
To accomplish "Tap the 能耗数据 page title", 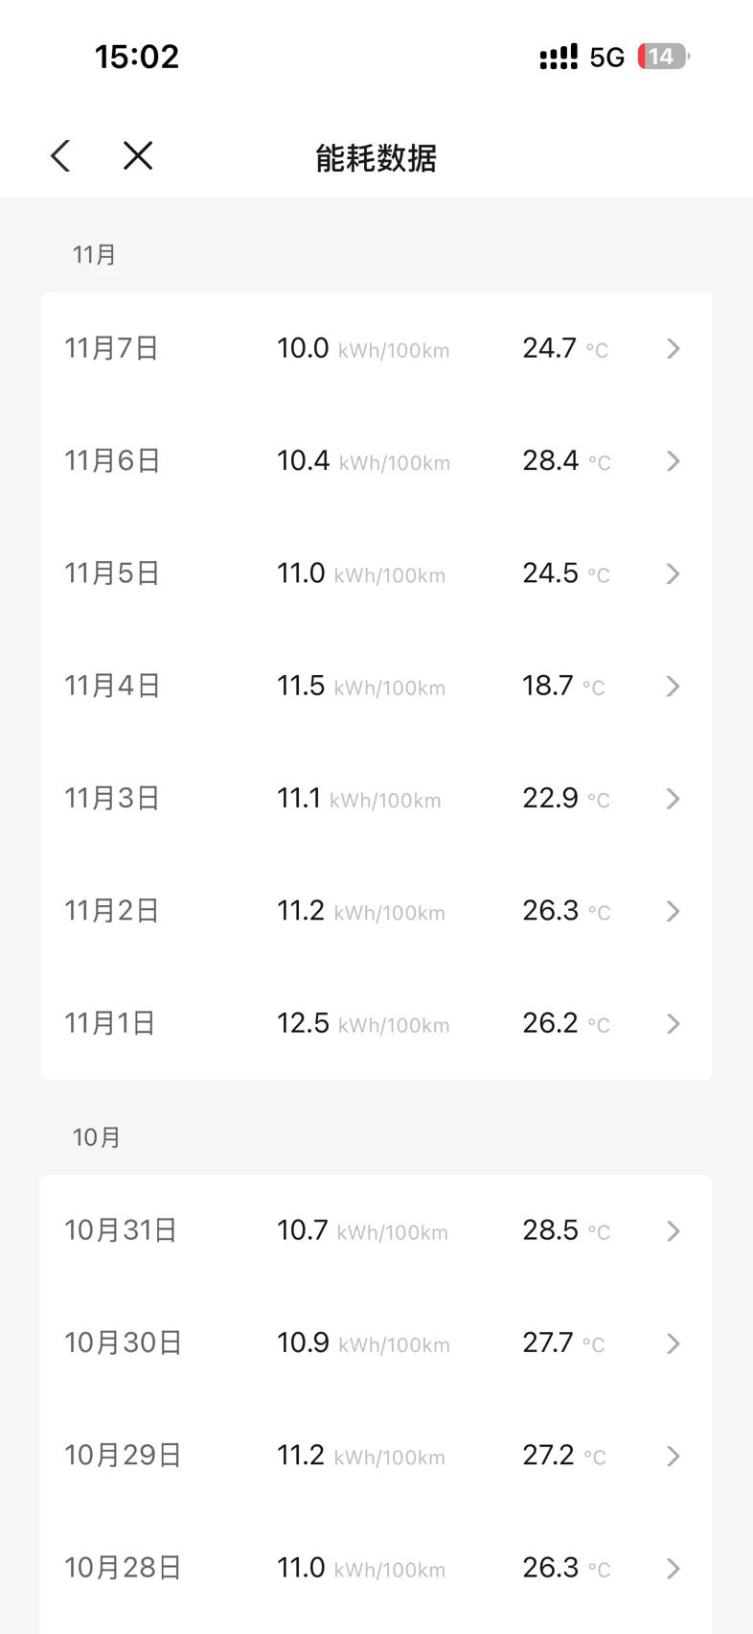I will (376, 158).
